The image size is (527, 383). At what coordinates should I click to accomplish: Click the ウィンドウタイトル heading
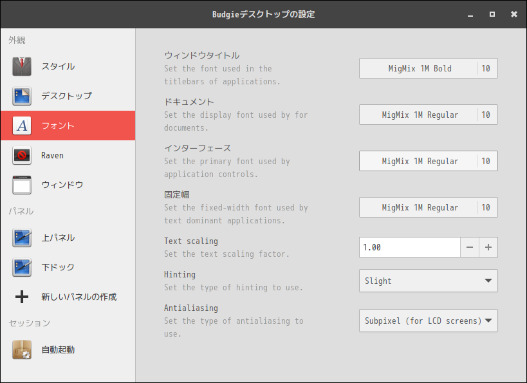(201, 55)
